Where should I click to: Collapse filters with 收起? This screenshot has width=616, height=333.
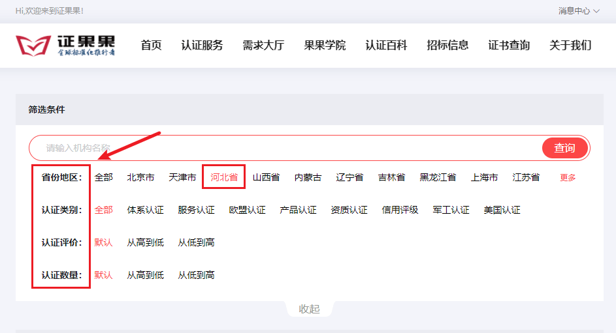point(309,309)
